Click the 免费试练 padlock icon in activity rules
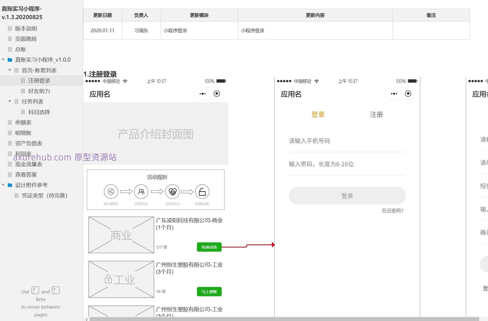Image resolution: width=488 pixels, height=321 pixels. tap(202, 191)
